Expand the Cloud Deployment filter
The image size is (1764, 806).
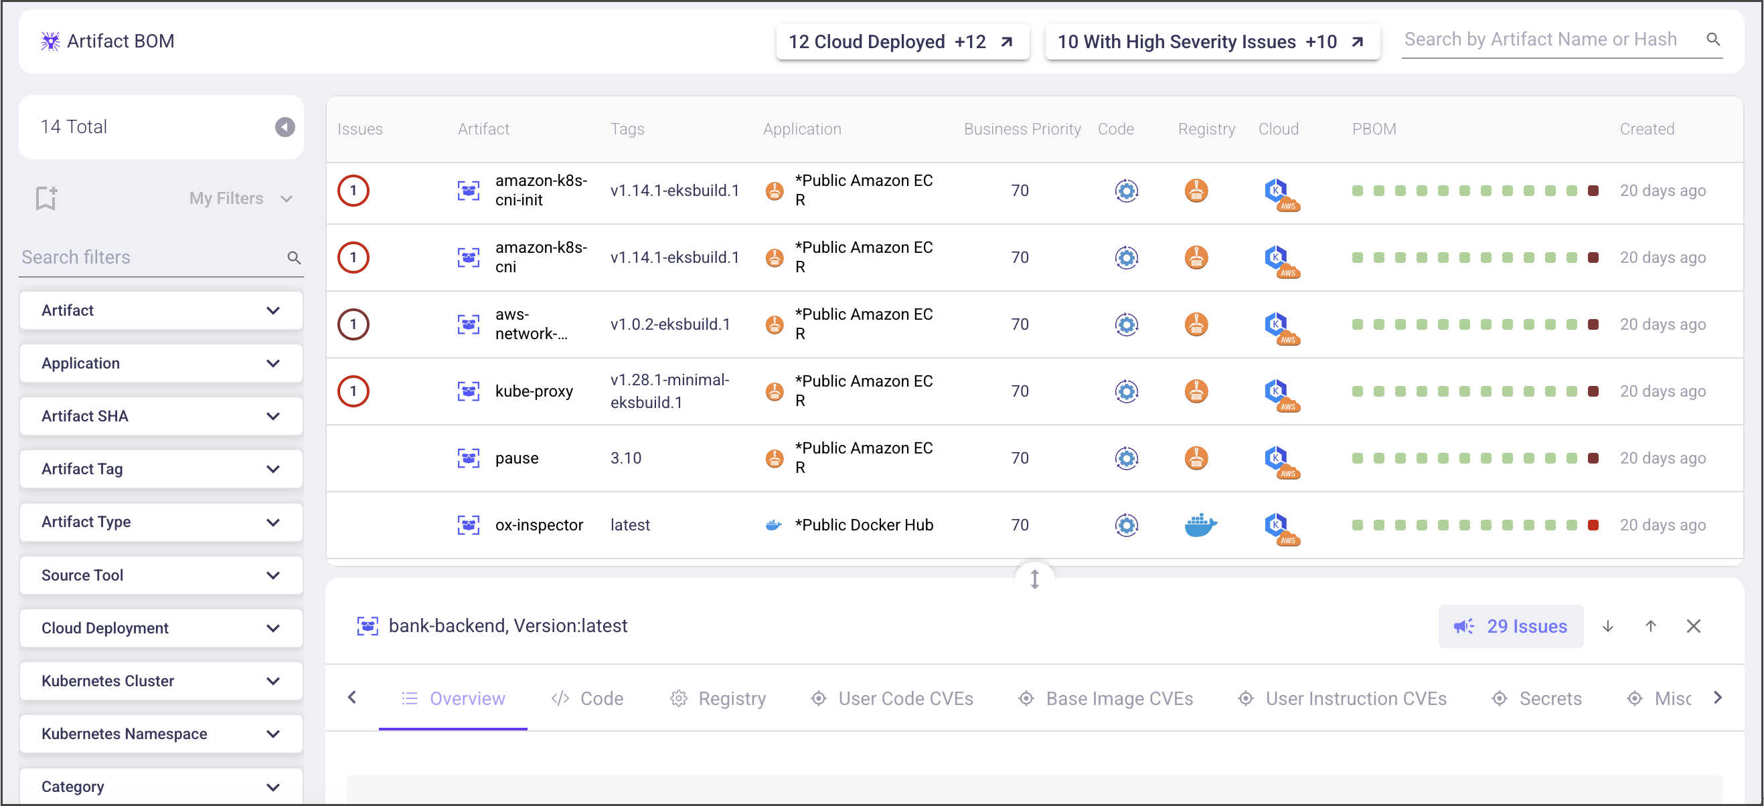tap(161, 628)
